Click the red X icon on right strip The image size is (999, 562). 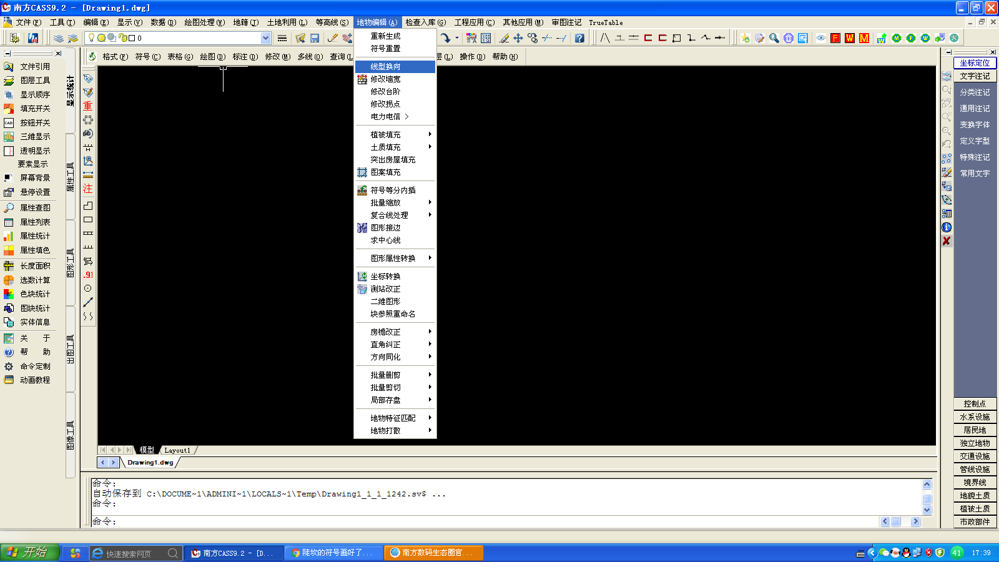[947, 241]
